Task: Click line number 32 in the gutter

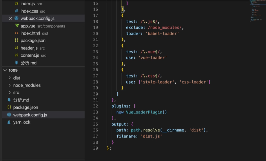Action: coord(96,106)
